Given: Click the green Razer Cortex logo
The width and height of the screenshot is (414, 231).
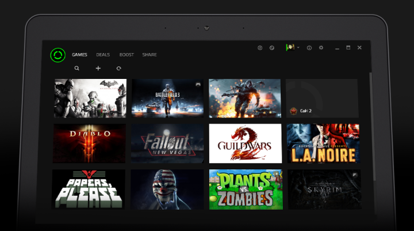Looking at the screenshot, I should [58, 55].
